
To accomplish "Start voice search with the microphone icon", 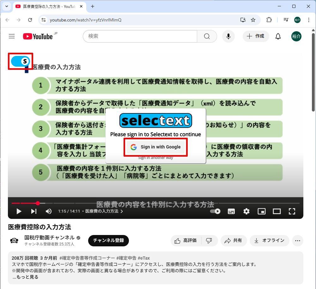I will point(228,36).
